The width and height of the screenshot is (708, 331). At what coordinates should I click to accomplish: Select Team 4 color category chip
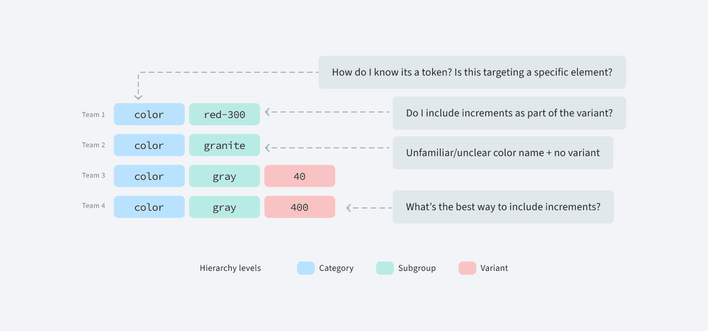pos(149,207)
